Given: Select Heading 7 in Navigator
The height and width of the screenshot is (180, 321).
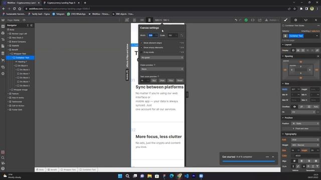Looking at the screenshot, I should pos(22,61).
